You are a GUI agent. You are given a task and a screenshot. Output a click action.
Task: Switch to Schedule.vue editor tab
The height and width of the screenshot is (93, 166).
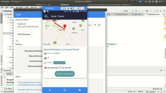122,14
